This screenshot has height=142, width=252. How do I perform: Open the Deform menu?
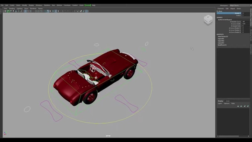tap(59, 5)
